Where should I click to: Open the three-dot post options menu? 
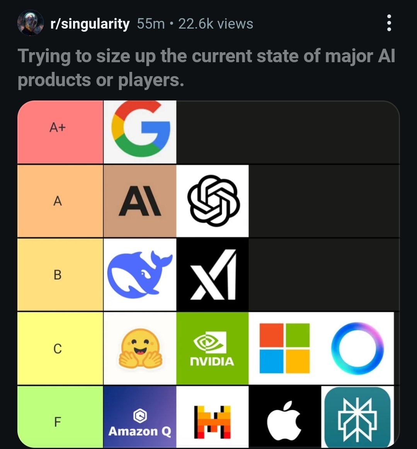(x=389, y=23)
